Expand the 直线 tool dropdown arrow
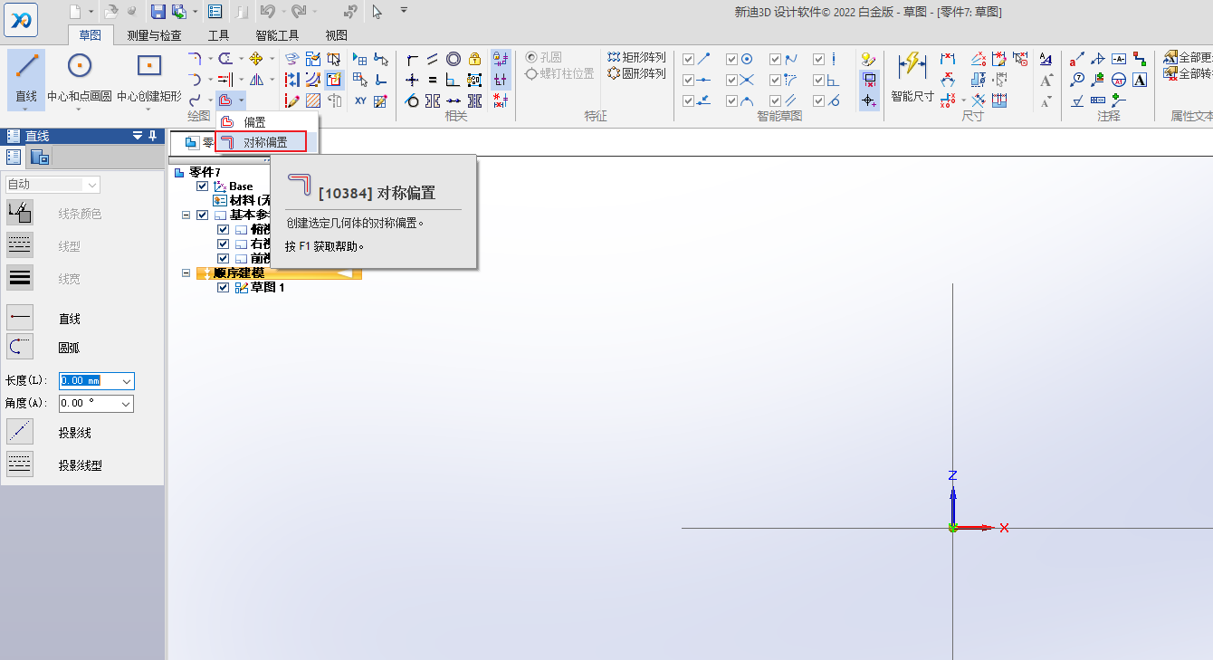Image resolution: width=1213 pixels, height=660 pixels. [26, 108]
